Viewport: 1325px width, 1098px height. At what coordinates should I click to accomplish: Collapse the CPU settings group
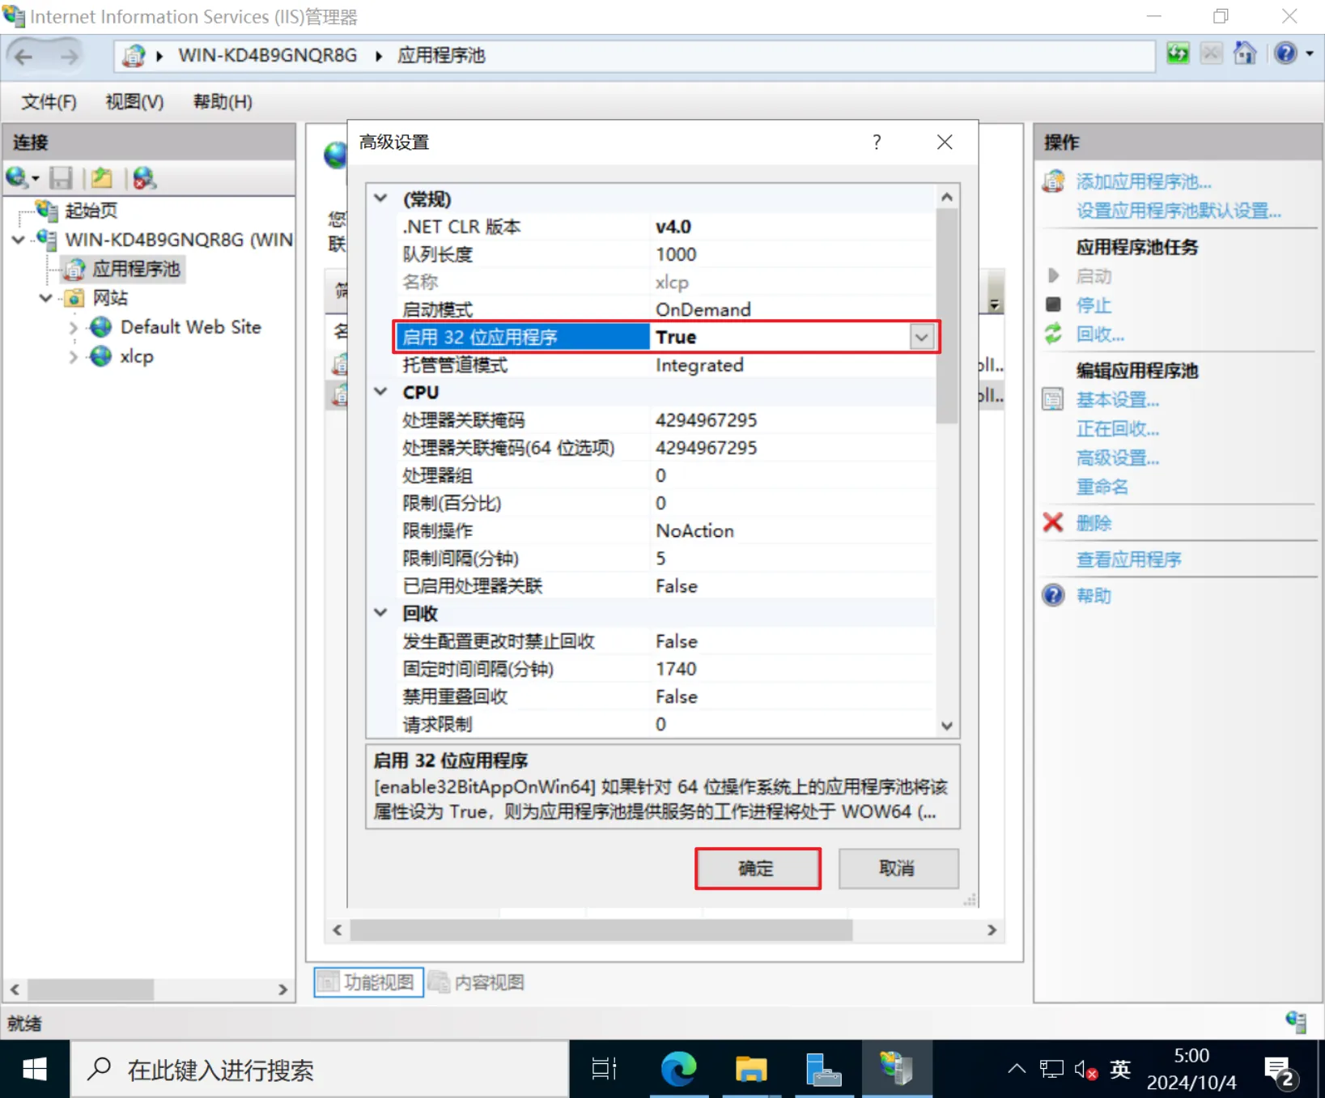[380, 392]
